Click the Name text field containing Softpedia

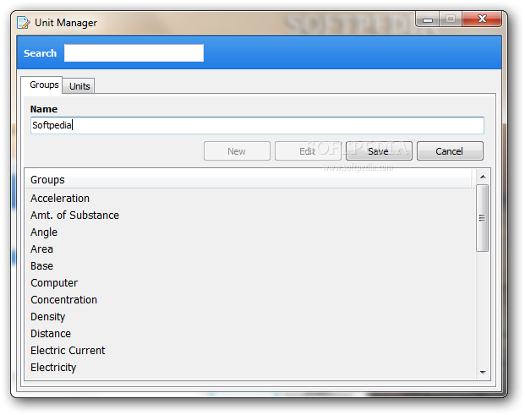pyautogui.click(x=257, y=125)
